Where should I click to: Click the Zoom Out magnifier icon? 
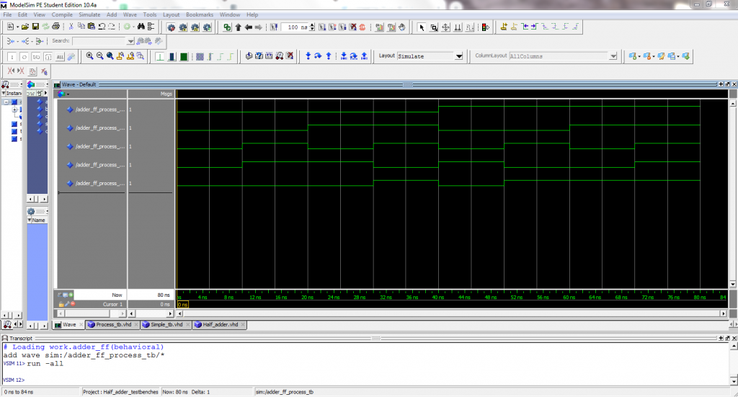[x=99, y=56]
